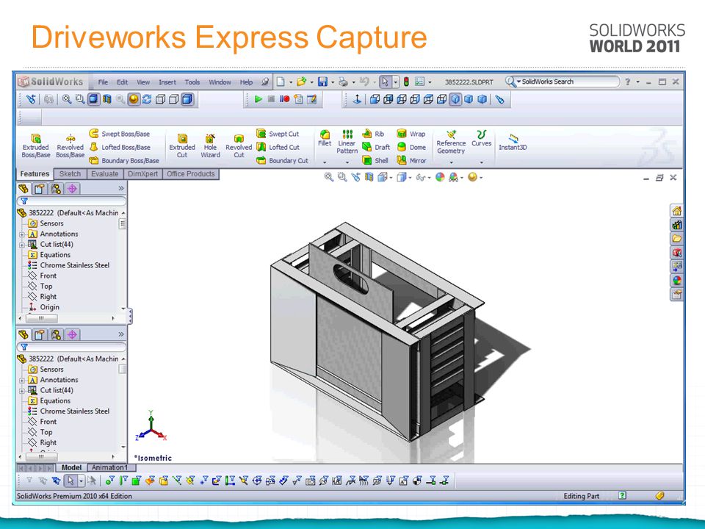
Task: Select the Dome feature
Action: tap(411, 147)
